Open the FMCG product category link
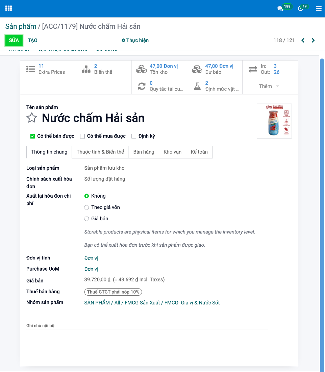The image size is (325, 372). (152, 303)
